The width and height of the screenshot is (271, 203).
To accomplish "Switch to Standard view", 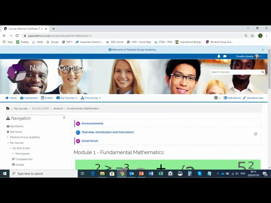I will pos(253,98).
